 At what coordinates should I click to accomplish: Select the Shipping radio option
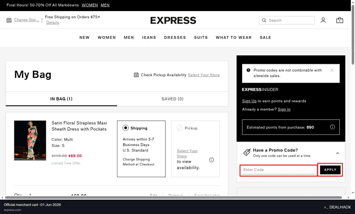pyautogui.click(x=125, y=128)
